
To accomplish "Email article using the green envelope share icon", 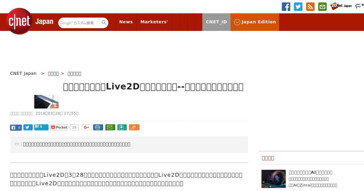I will (110, 127).
